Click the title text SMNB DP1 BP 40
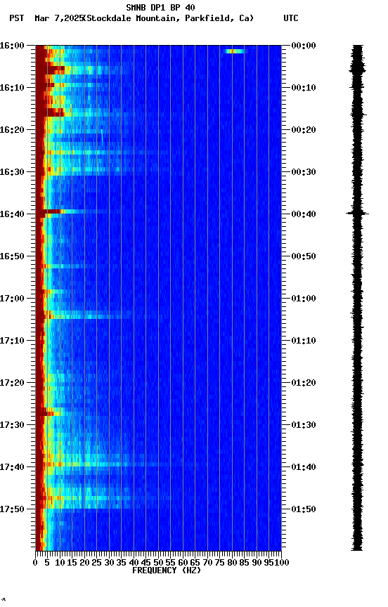This screenshot has height=607, width=388. click(160, 7)
